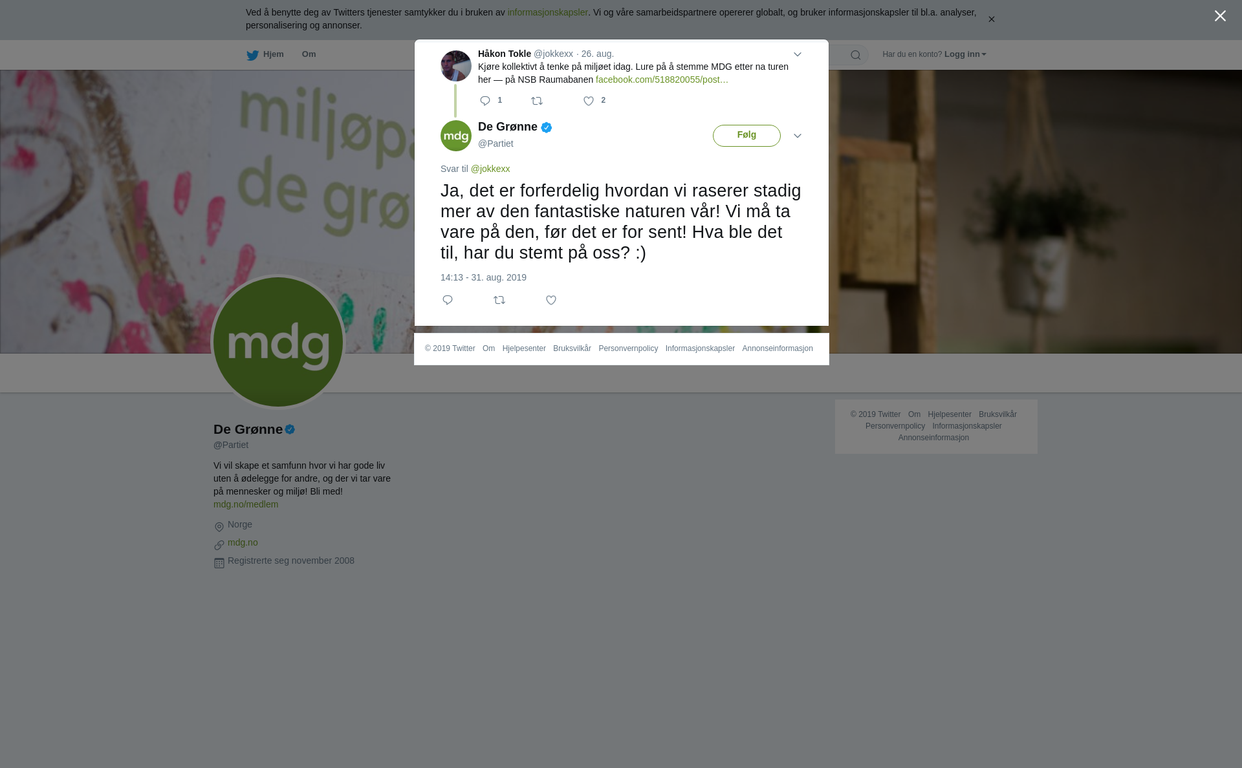Open Personvernpolicy in the modal footer
1242x768 pixels.
[x=628, y=348]
